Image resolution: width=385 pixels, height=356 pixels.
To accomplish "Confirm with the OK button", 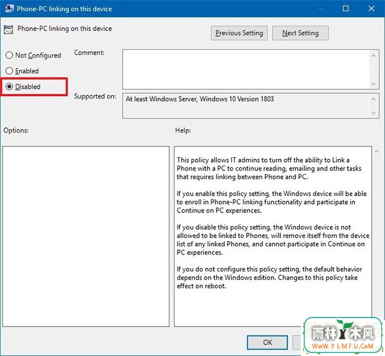I will [x=267, y=342].
